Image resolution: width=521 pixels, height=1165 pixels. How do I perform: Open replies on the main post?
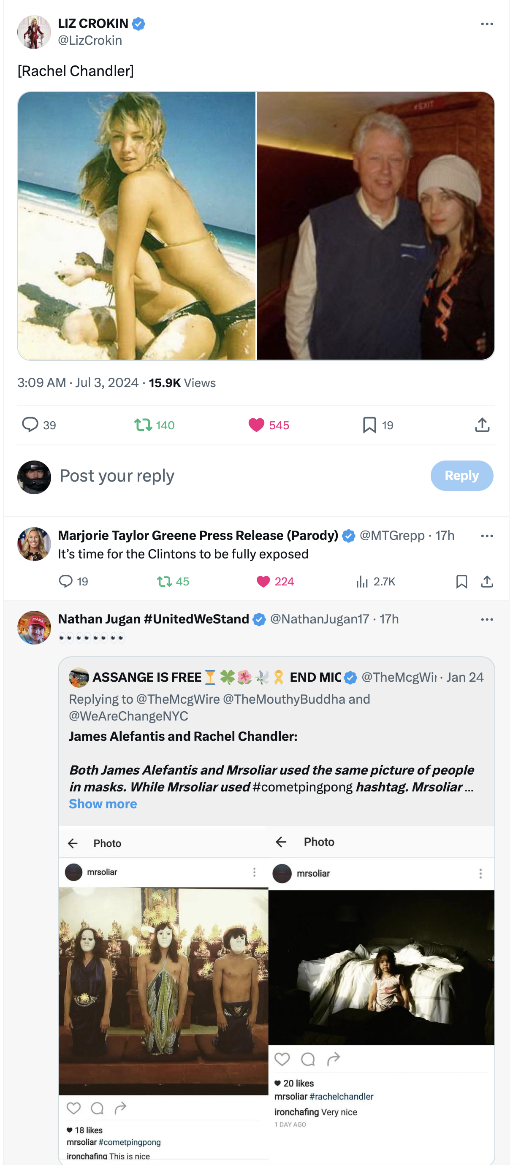point(30,425)
